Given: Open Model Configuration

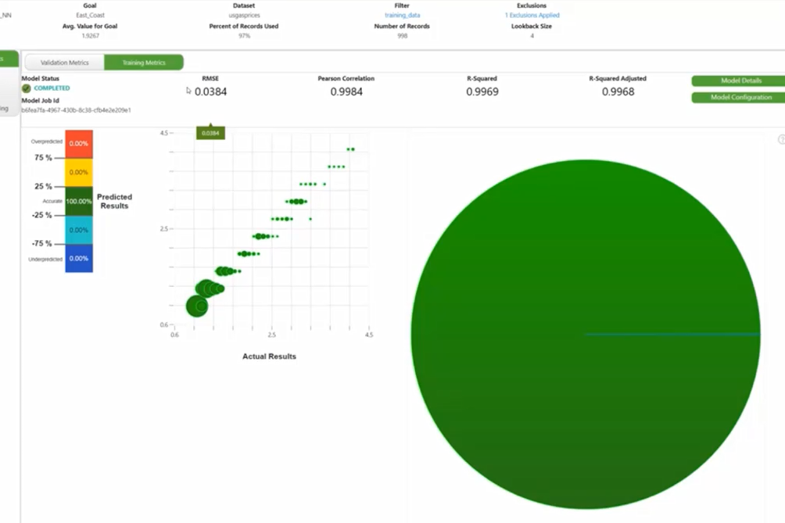Looking at the screenshot, I should 738,97.
